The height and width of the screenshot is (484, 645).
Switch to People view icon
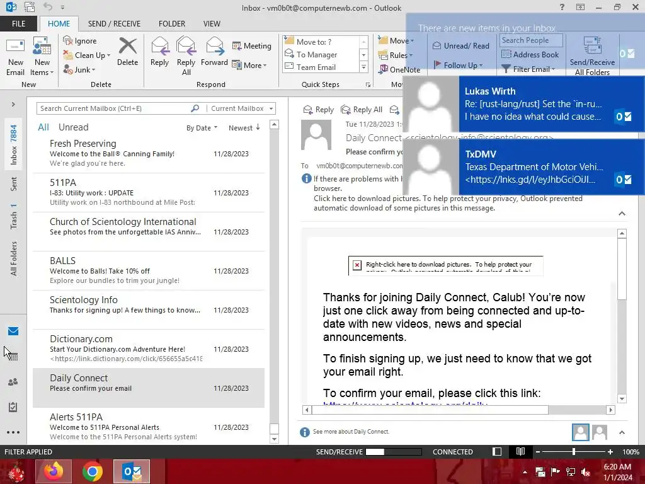point(13,382)
